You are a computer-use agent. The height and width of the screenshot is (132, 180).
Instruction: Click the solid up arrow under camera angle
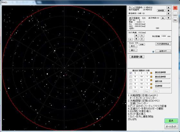136,36
